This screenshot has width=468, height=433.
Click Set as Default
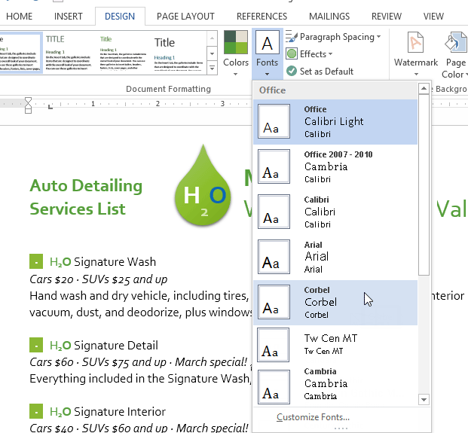[x=320, y=72]
